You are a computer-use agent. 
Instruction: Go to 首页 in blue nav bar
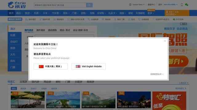pos(11,13)
